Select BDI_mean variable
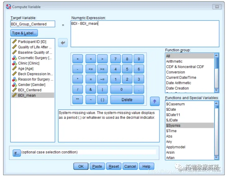 tap(33, 95)
